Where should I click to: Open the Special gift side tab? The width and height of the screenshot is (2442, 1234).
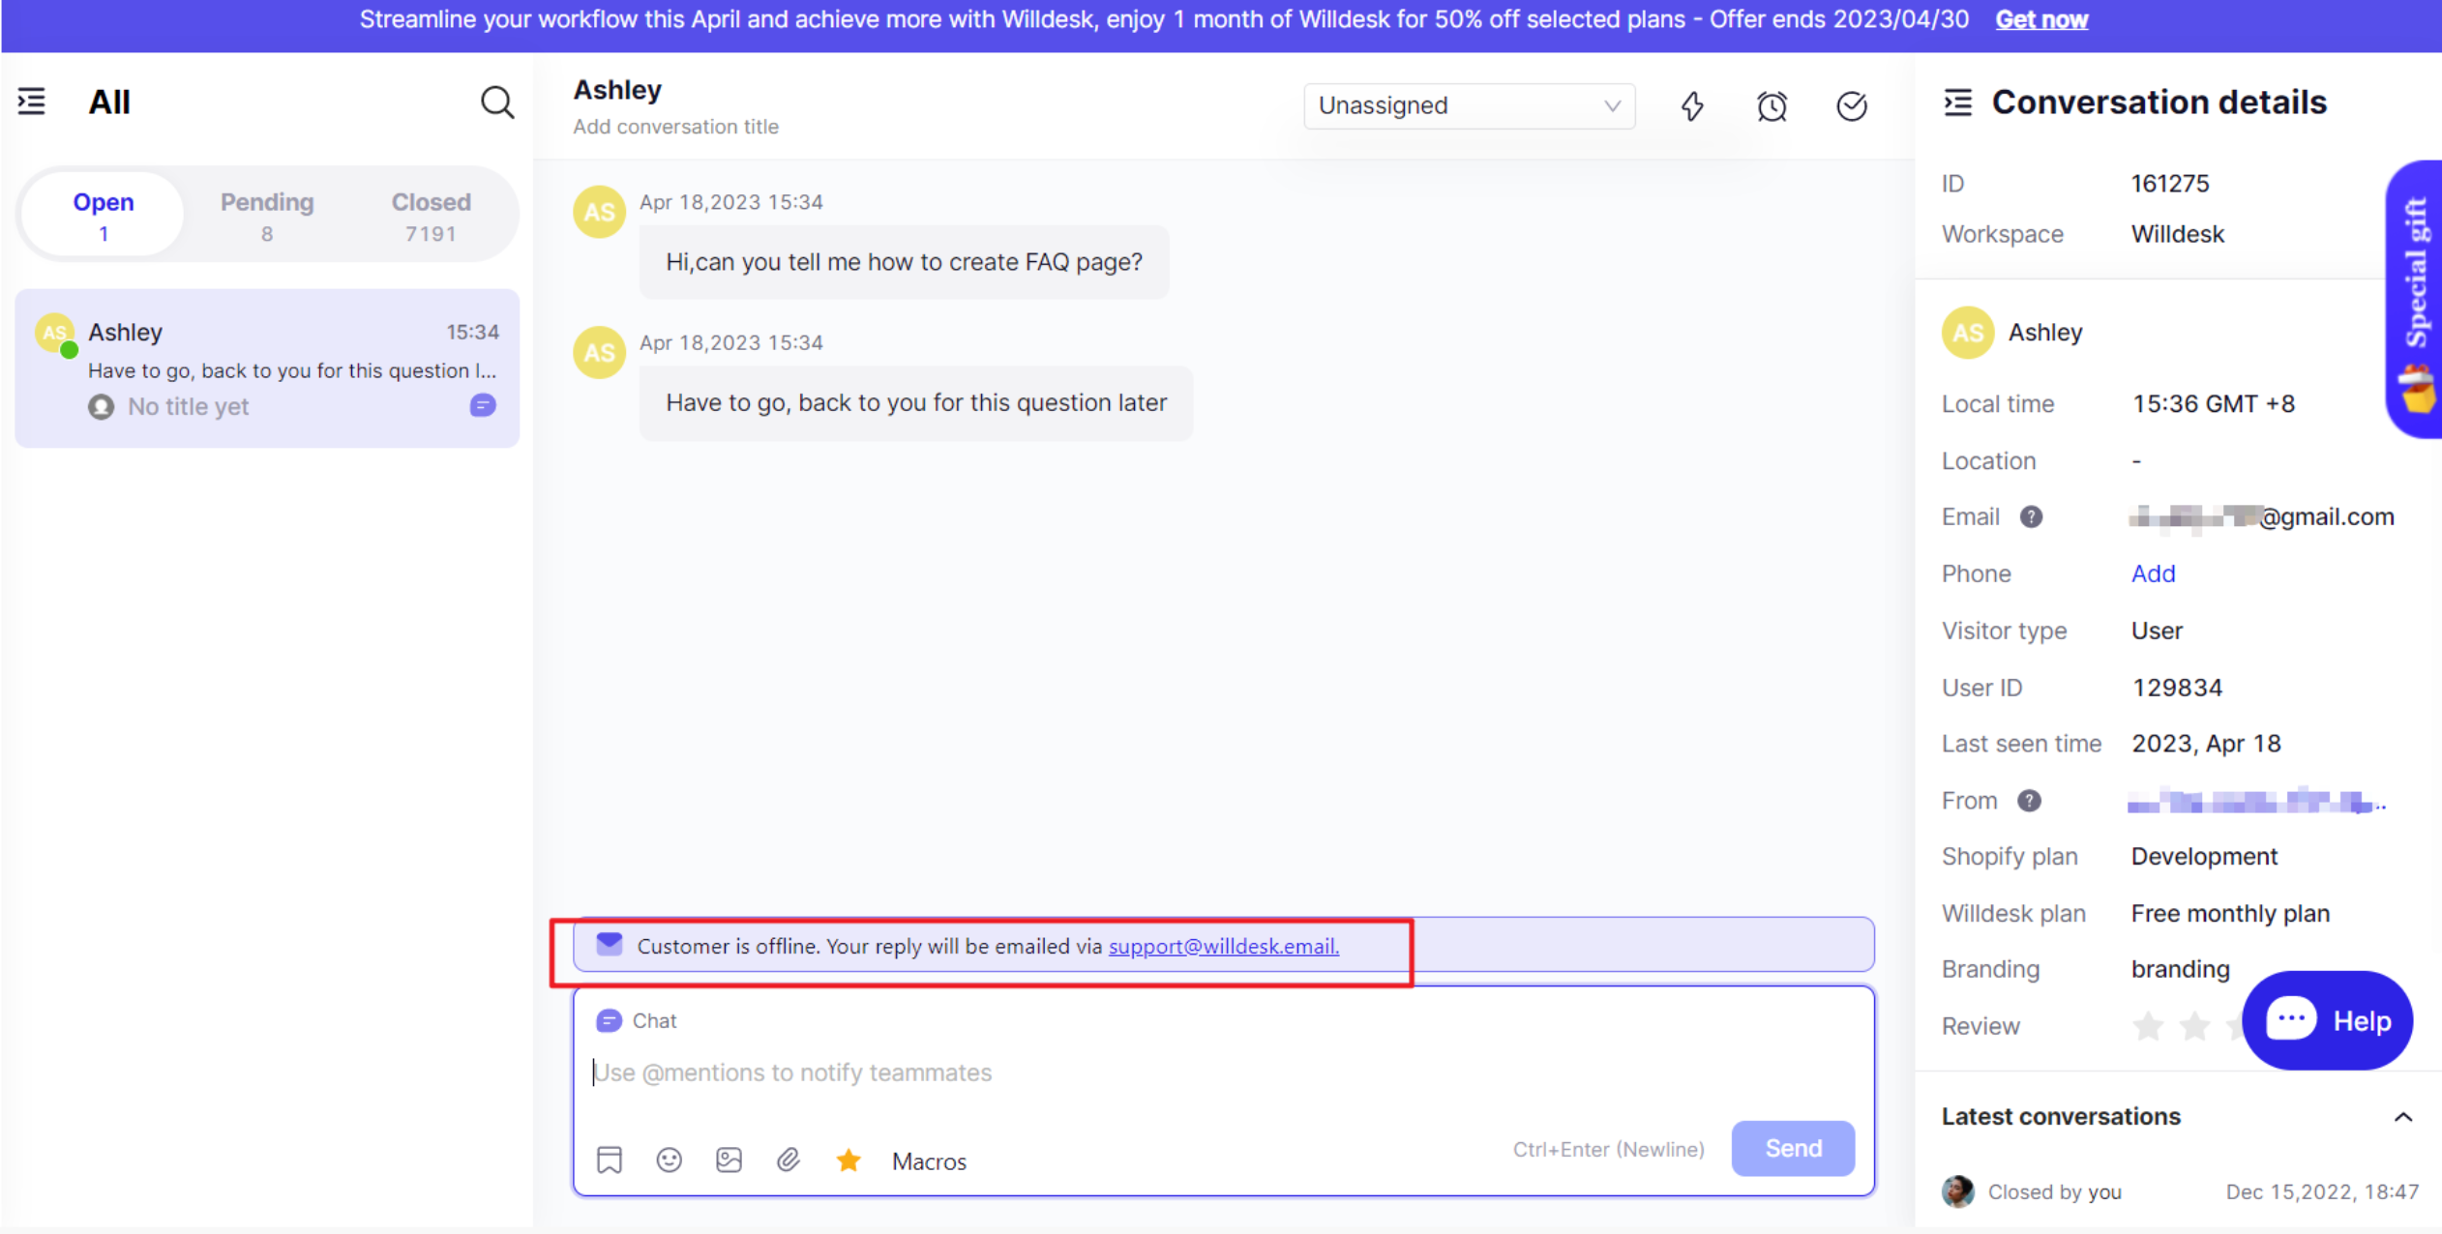pyautogui.click(x=2415, y=300)
